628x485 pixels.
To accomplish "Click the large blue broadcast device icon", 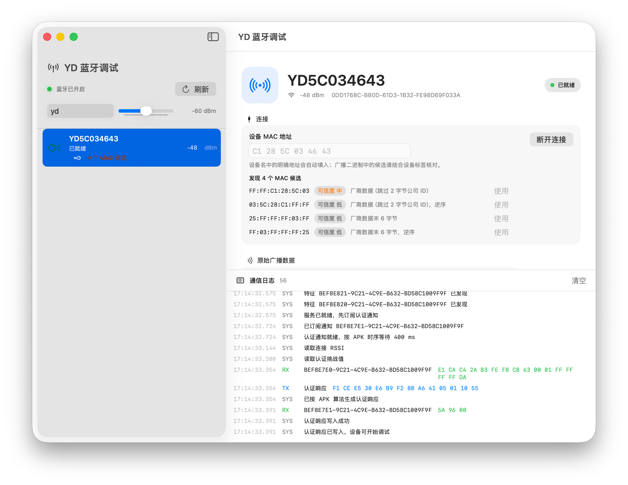I will coord(260,85).
